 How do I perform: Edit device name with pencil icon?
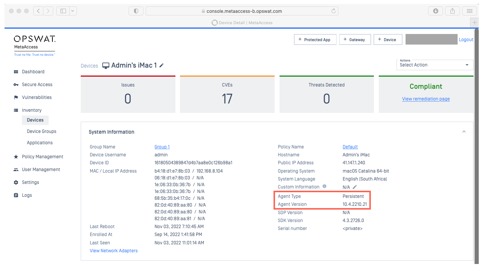tap(161, 65)
